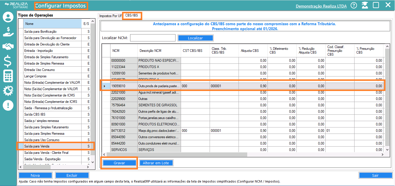Click the Alterar em Lote button

pyautogui.click(x=156, y=163)
